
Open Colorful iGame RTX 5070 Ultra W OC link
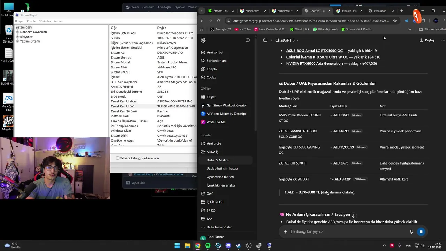[317, 57]
